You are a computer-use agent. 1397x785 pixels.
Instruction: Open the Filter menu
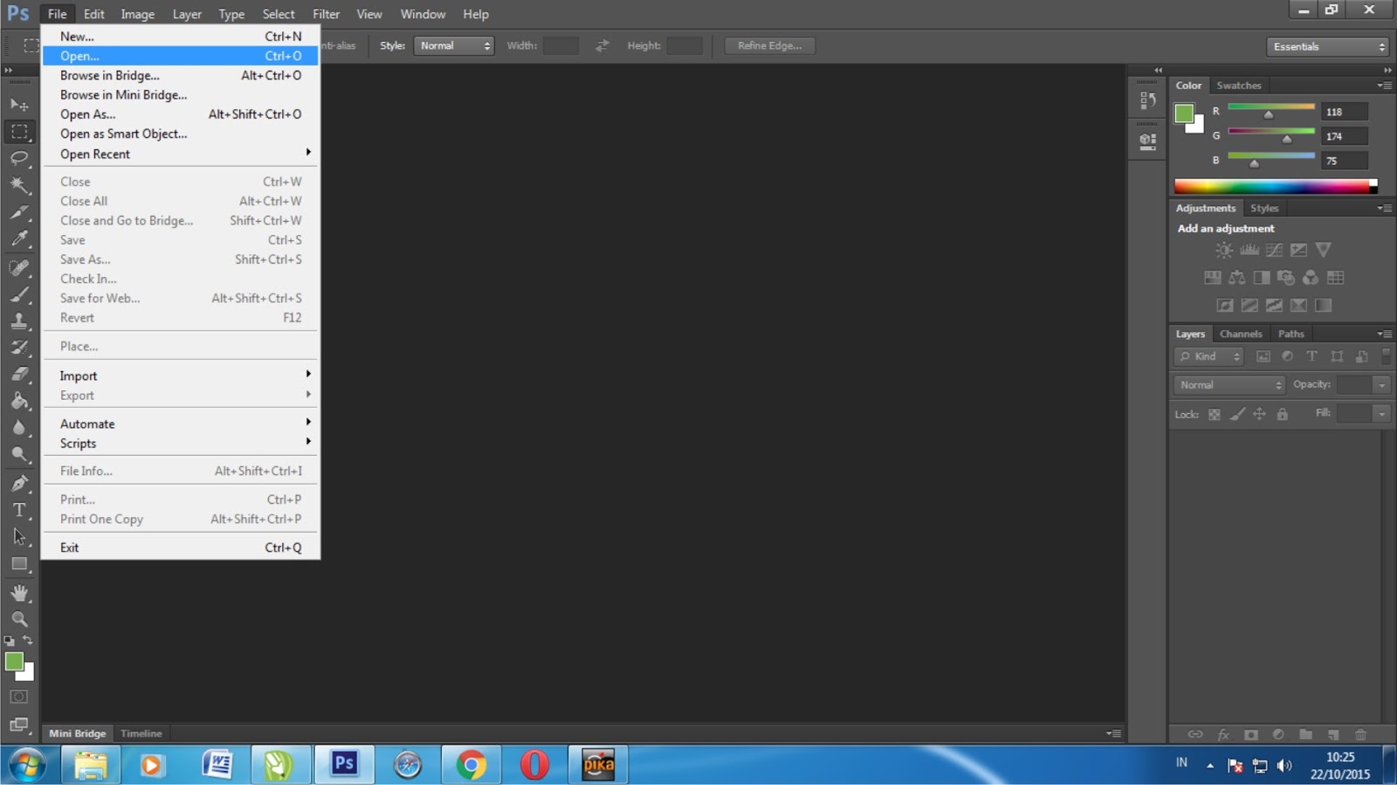pos(326,14)
